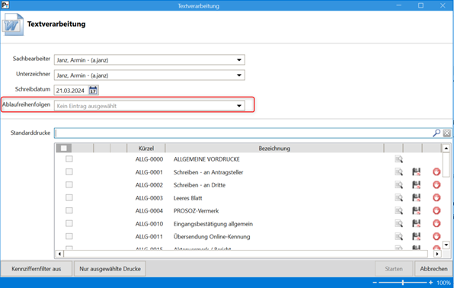Click red stop icon in ALLG-0002 row

pos(436,185)
